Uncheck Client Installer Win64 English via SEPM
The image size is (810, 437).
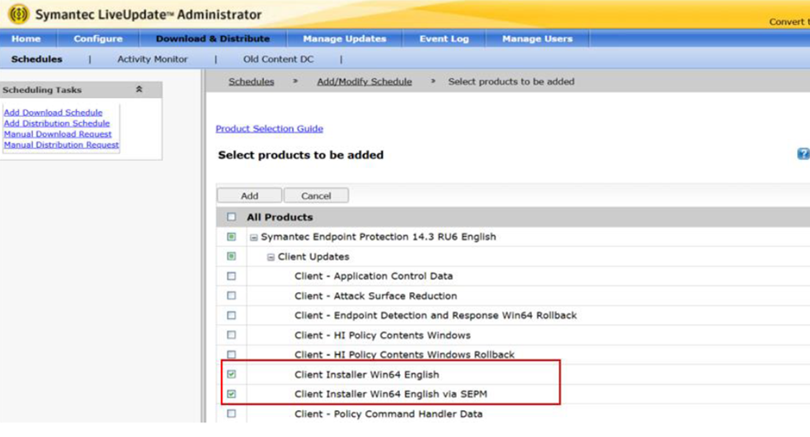click(231, 395)
